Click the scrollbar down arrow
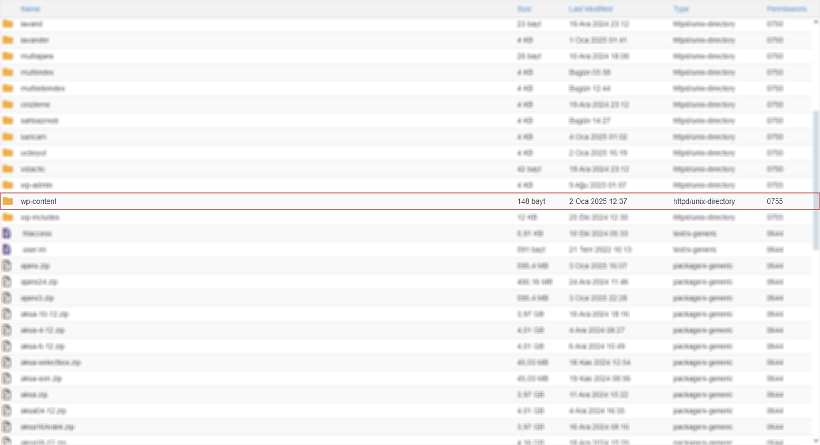The height and width of the screenshot is (445, 820). click(x=816, y=441)
